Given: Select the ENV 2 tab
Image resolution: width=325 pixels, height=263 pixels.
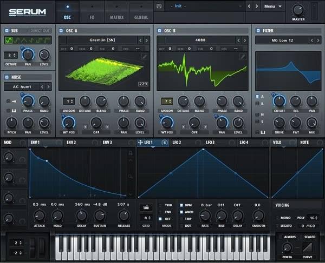Looking at the screenshot, I should pos(81,143).
